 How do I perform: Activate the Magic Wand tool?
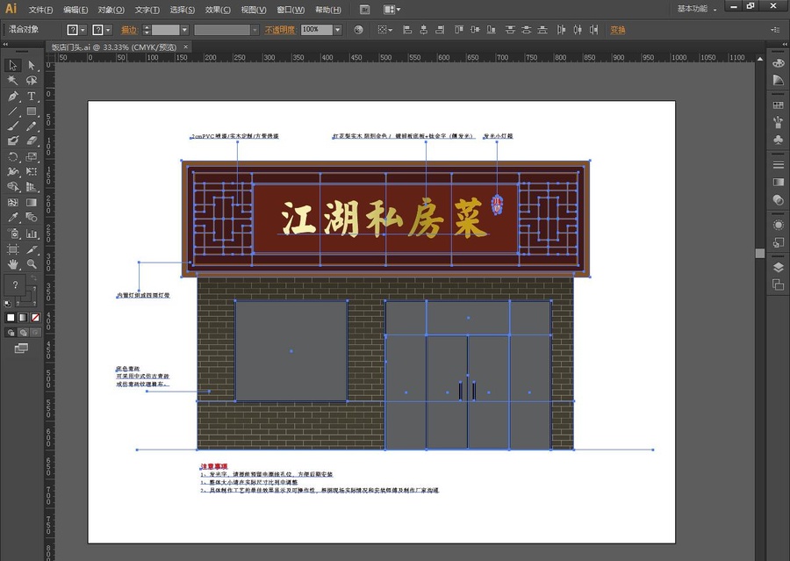12,80
